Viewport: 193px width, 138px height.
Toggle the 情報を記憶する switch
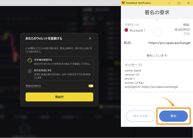tap(91, 86)
